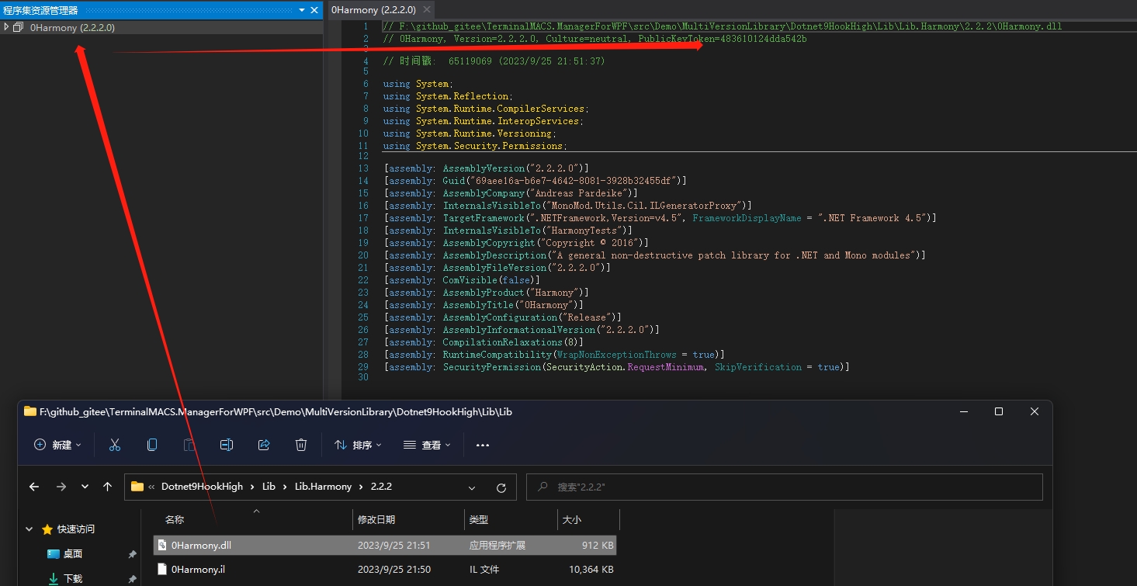Screen dimensions: 1137x586
Task: Click the 0Harmony.dll file icon
Action: click(x=162, y=546)
